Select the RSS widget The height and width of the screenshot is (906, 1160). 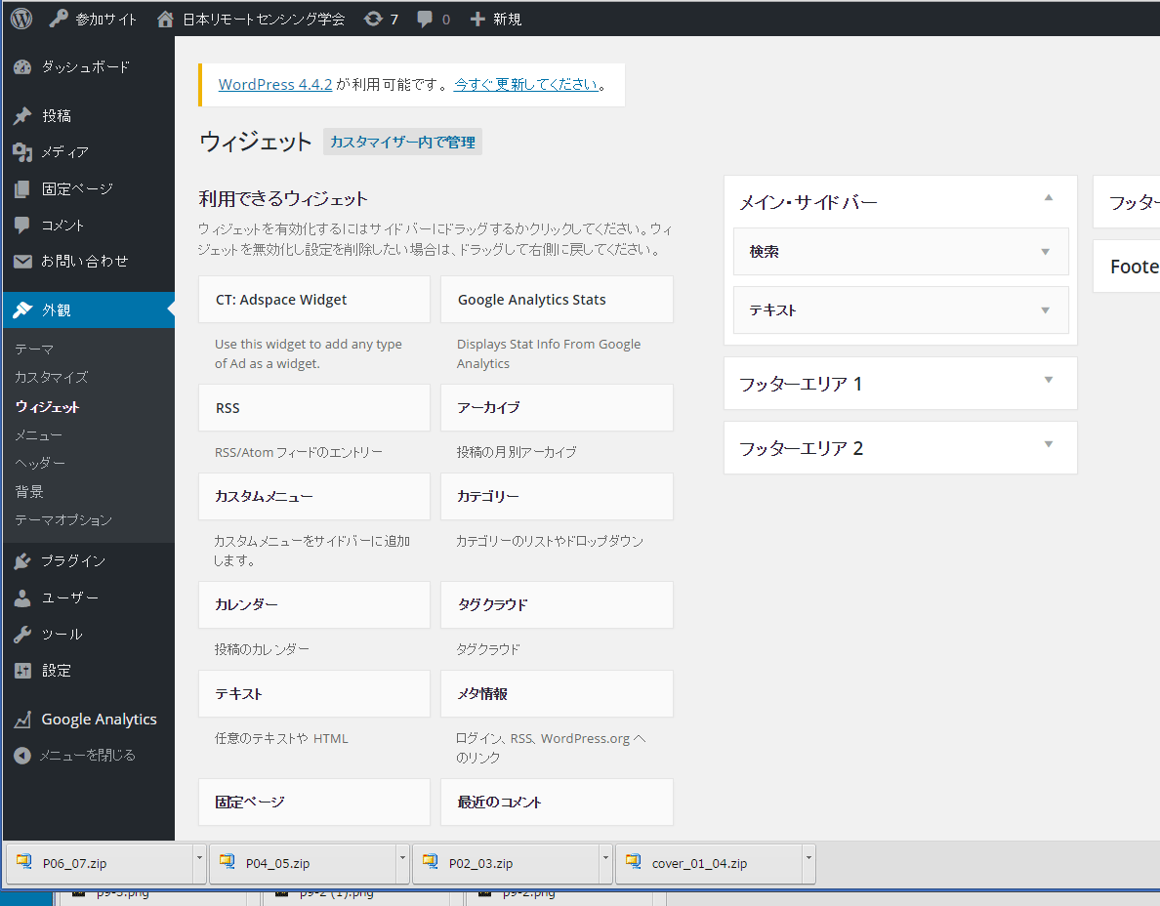(x=314, y=407)
